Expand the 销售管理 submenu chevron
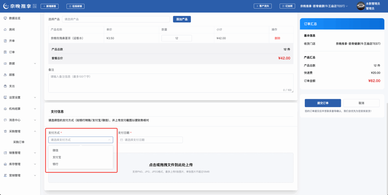The height and width of the screenshot is (195, 388). (35, 153)
